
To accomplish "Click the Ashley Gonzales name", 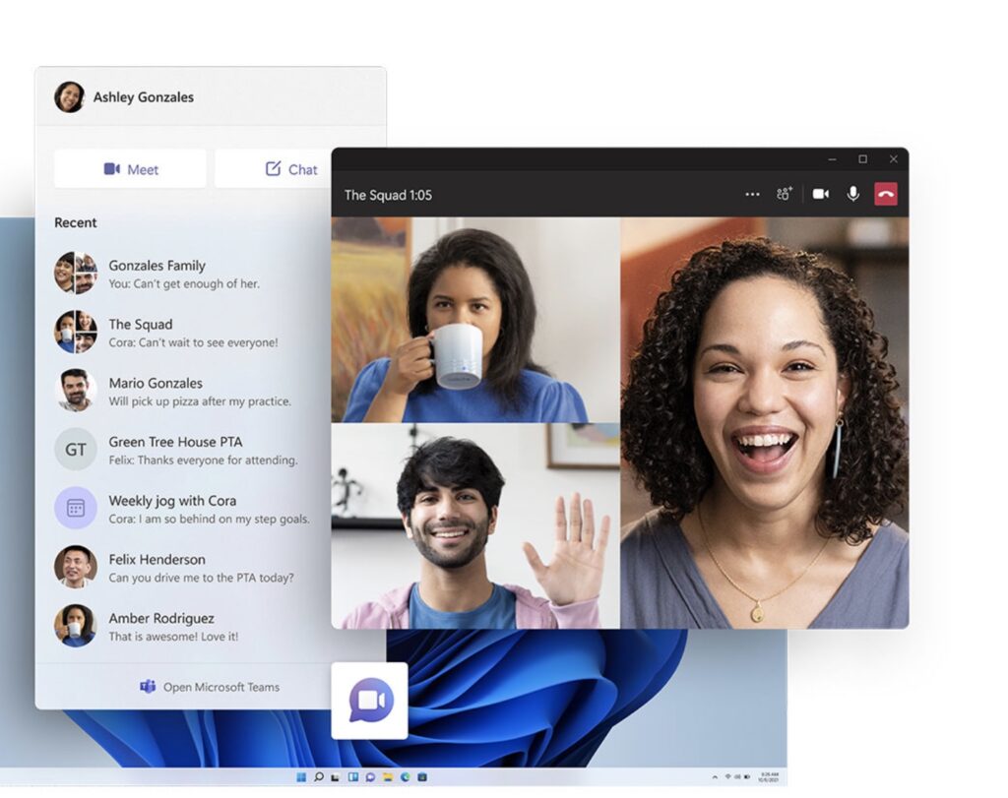I will click(144, 97).
